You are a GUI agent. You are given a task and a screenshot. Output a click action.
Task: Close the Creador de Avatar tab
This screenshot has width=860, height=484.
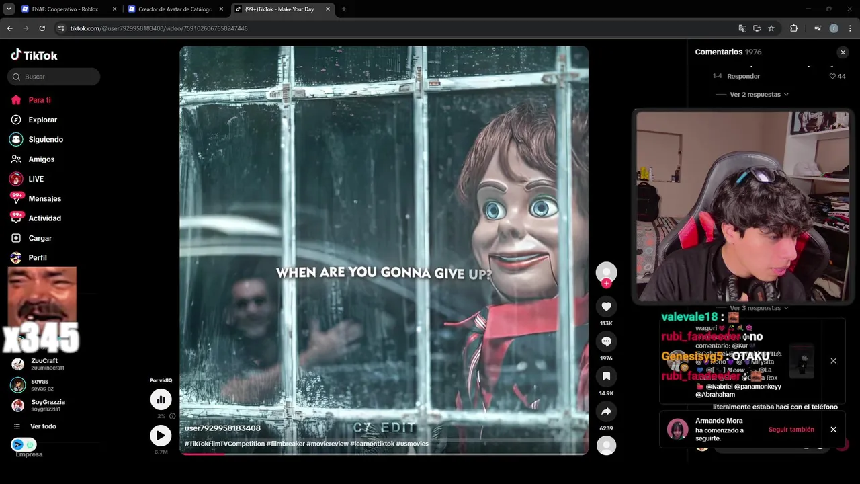coord(221,9)
